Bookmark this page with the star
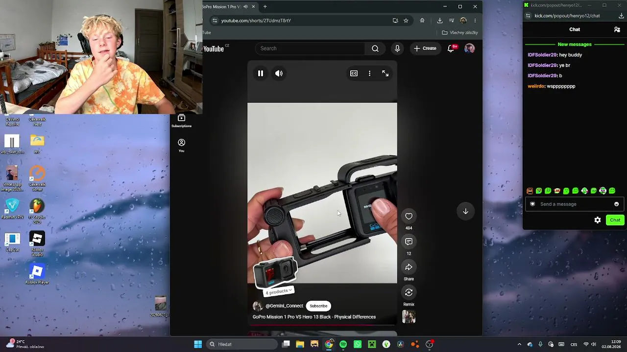Viewport: 627px width, 352px height. pyautogui.click(x=406, y=21)
